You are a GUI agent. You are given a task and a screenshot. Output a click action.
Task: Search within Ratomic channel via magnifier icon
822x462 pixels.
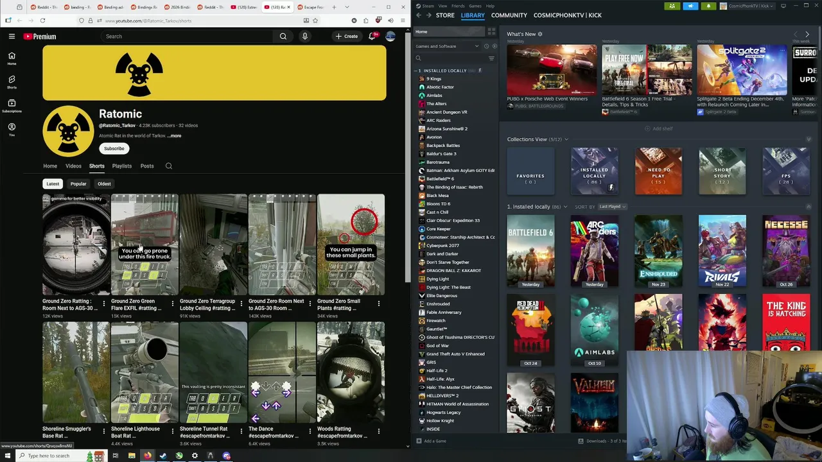coord(169,166)
